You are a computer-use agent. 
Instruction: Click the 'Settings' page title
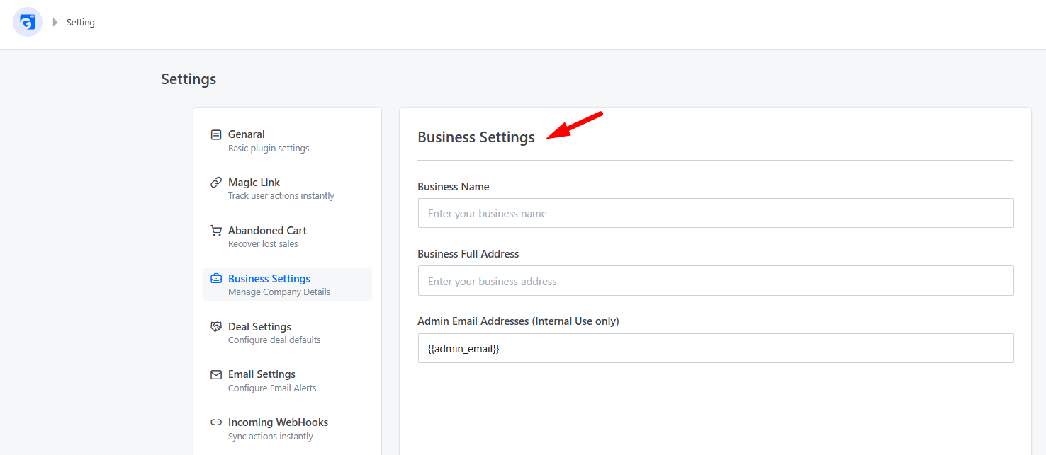(189, 79)
